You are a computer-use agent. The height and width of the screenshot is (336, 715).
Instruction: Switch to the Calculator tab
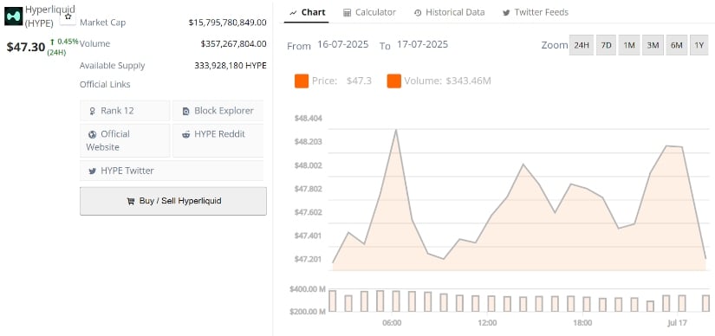click(x=369, y=12)
